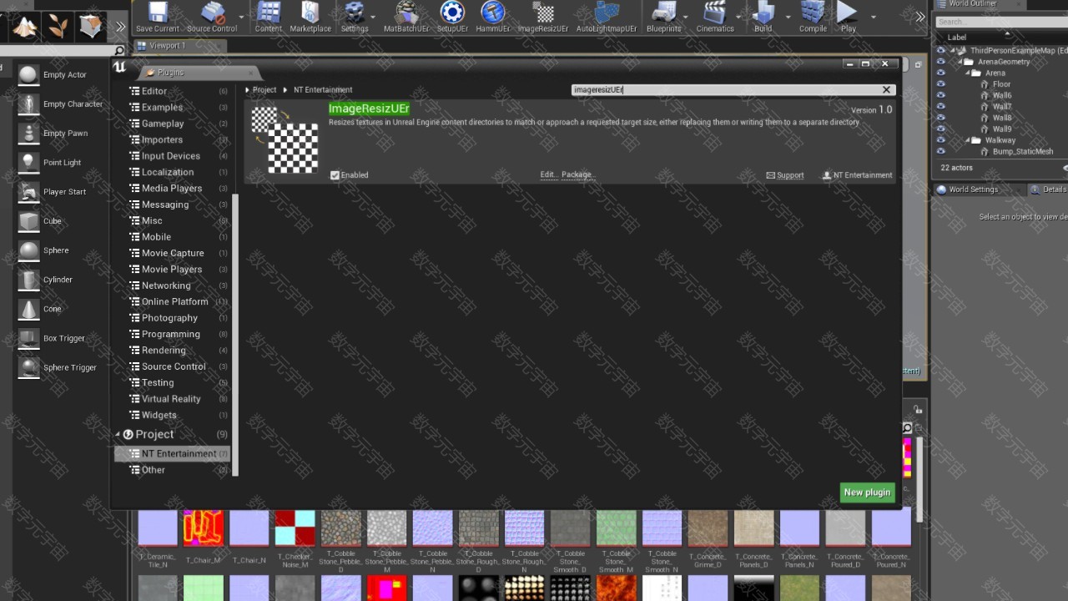The image size is (1068, 601).
Task: Open the plugin's Support link
Action: pyautogui.click(x=785, y=175)
